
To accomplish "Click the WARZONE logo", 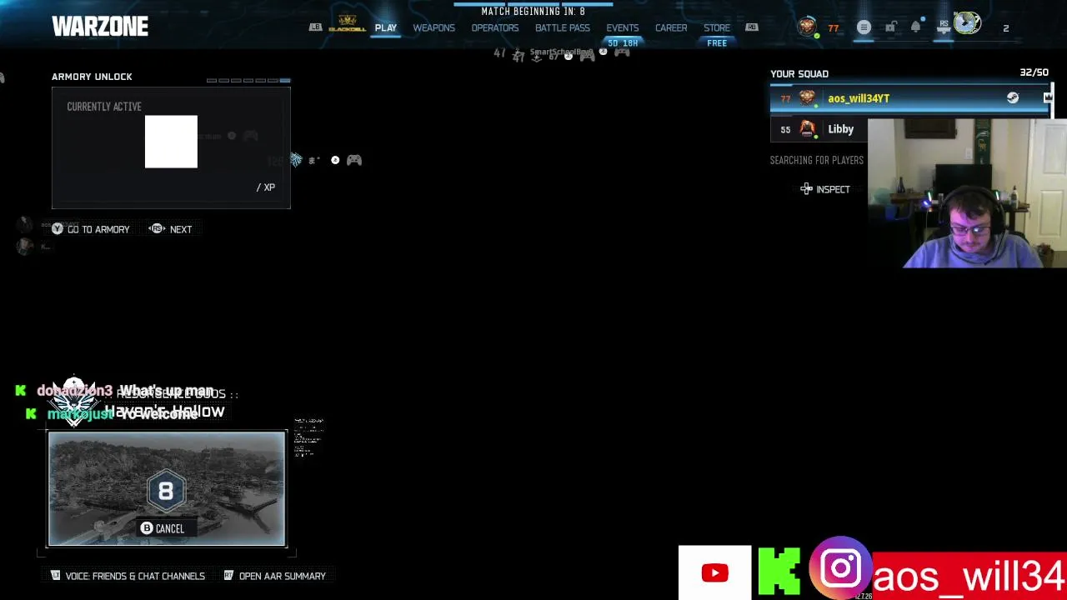I will pos(100,27).
